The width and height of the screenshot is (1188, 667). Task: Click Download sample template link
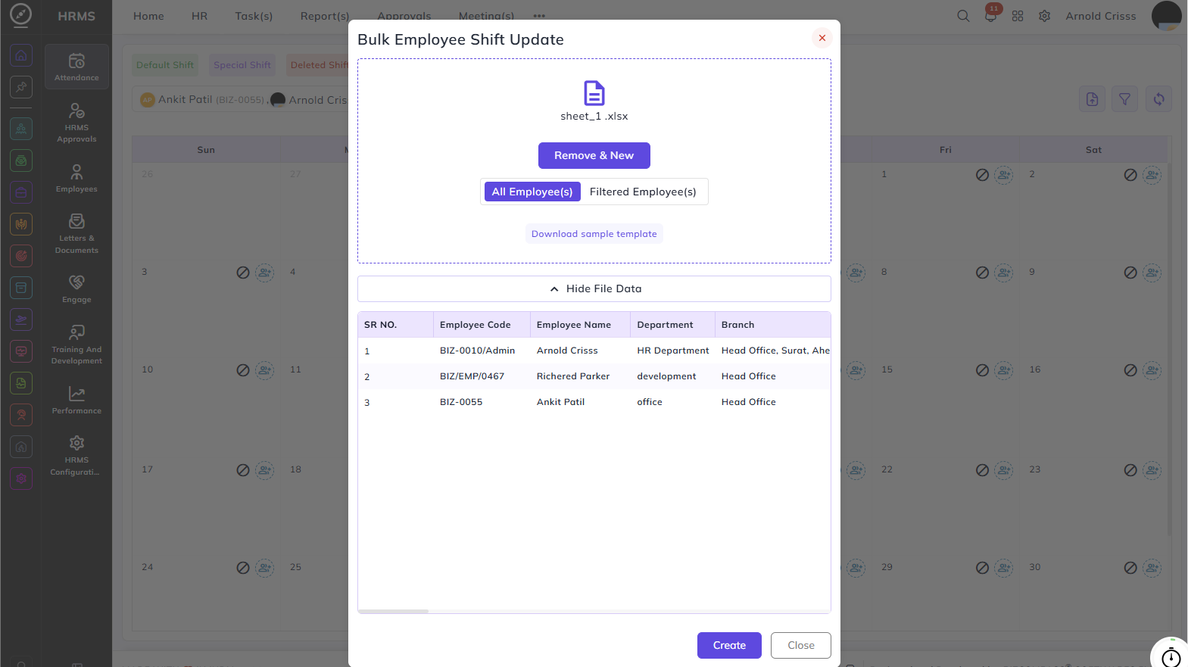594,234
